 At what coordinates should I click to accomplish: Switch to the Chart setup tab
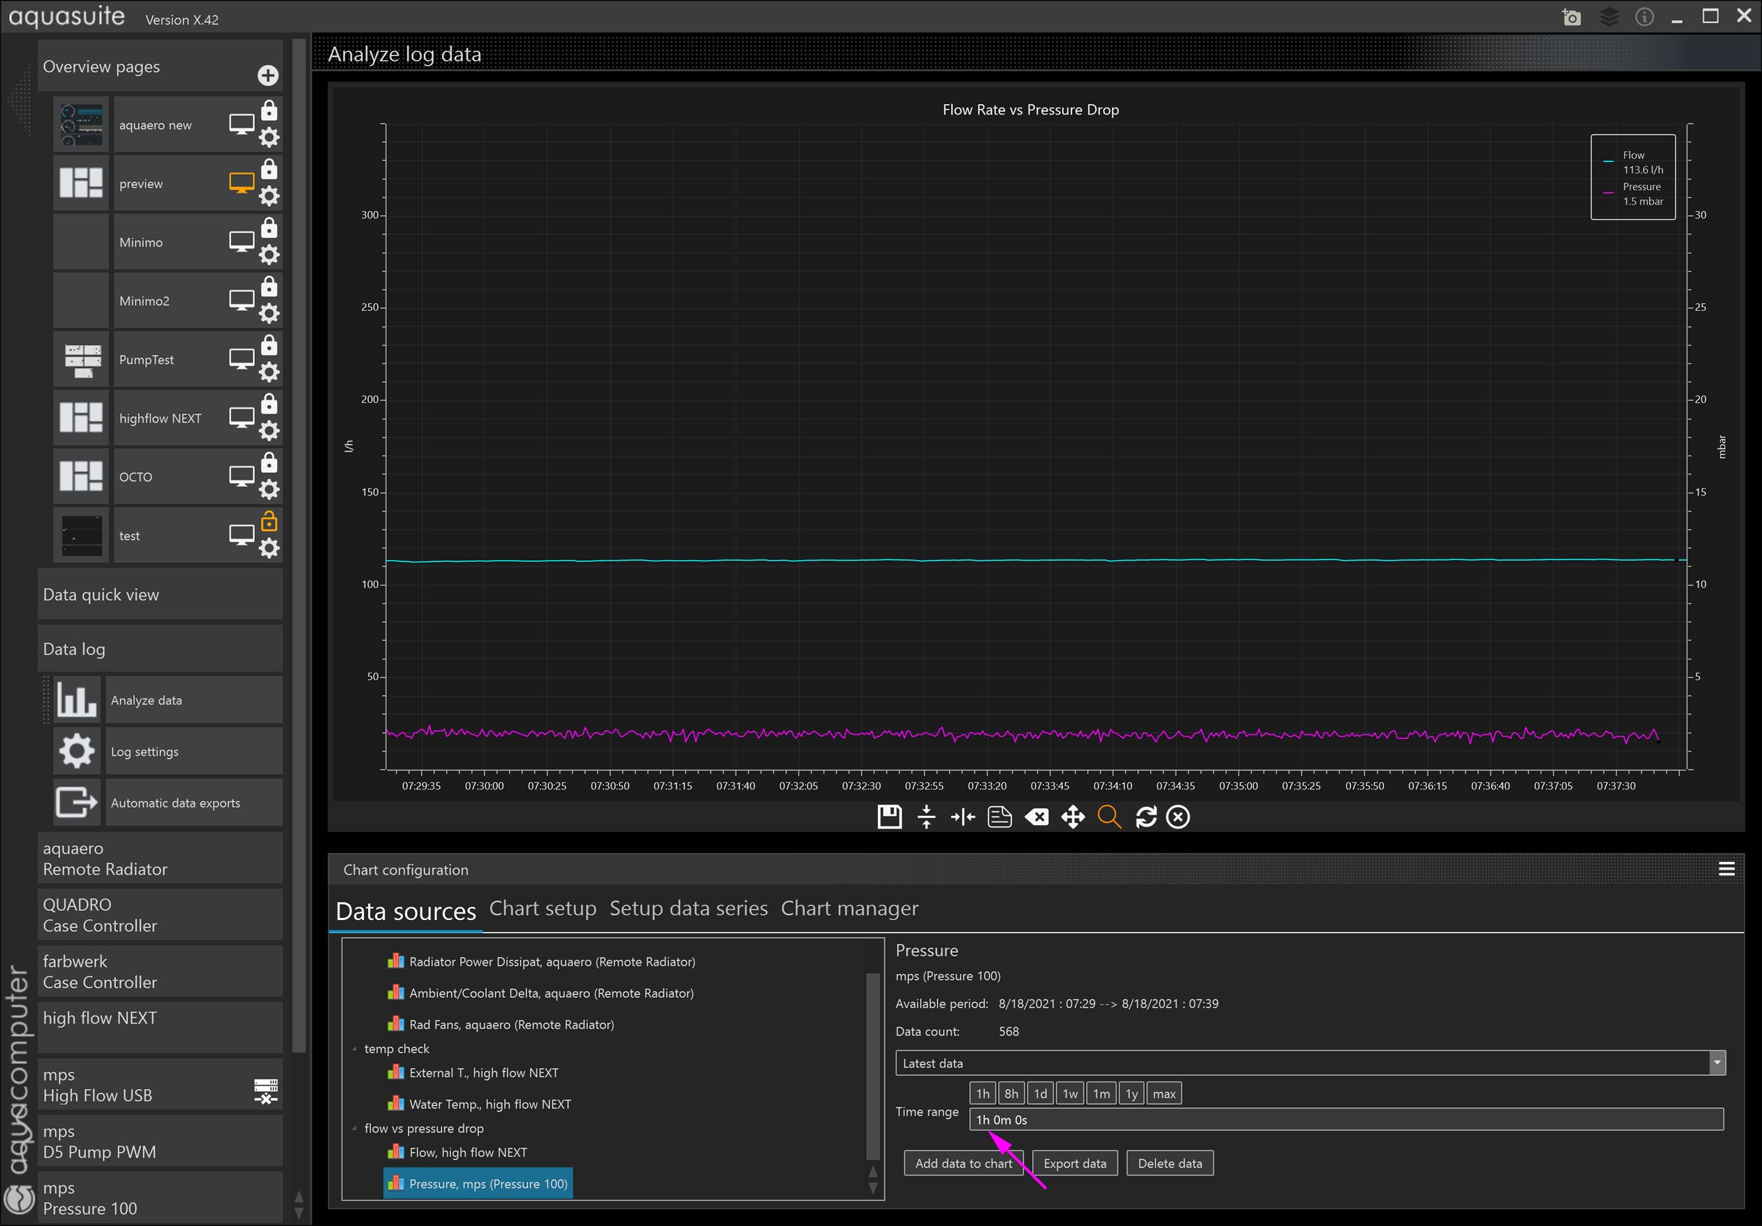(x=543, y=908)
